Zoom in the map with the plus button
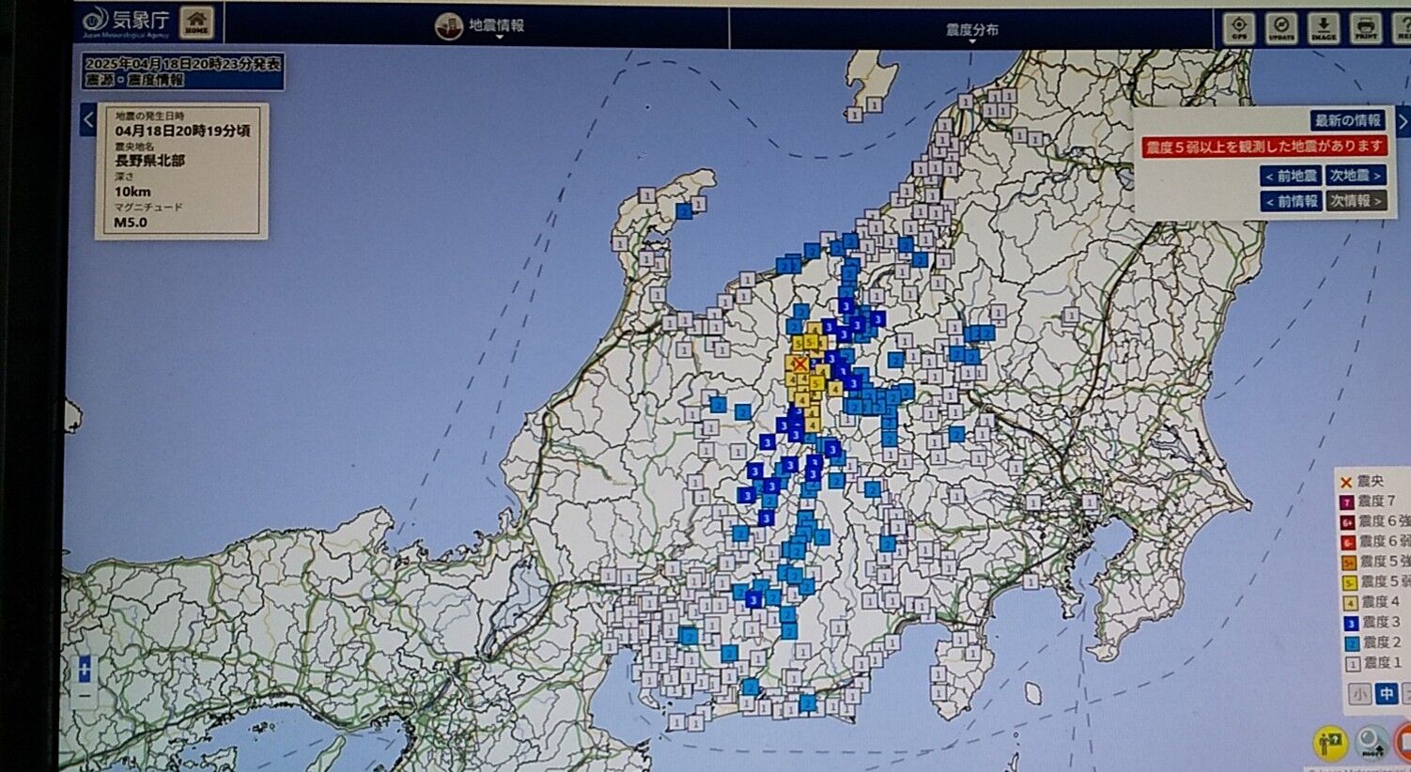This screenshot has width=1411, height=772. [x=85, y=669]
